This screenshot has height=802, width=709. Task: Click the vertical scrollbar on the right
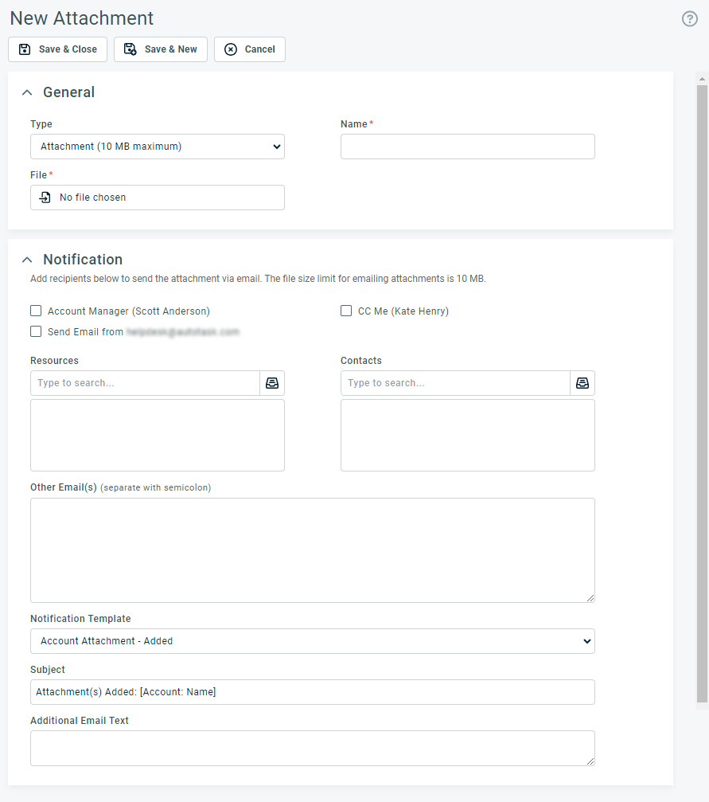pyautogui.click(x=702, y=389)
